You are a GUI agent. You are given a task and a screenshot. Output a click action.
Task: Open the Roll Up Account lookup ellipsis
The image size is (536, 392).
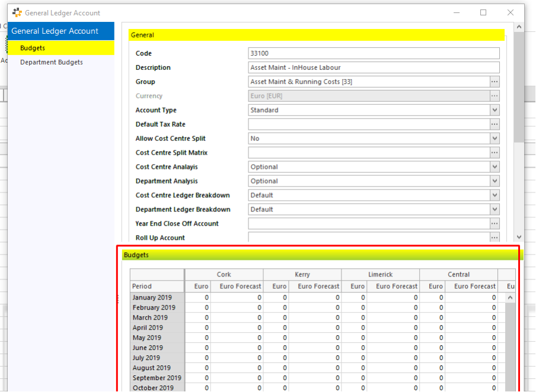click(x=494, y=237)
